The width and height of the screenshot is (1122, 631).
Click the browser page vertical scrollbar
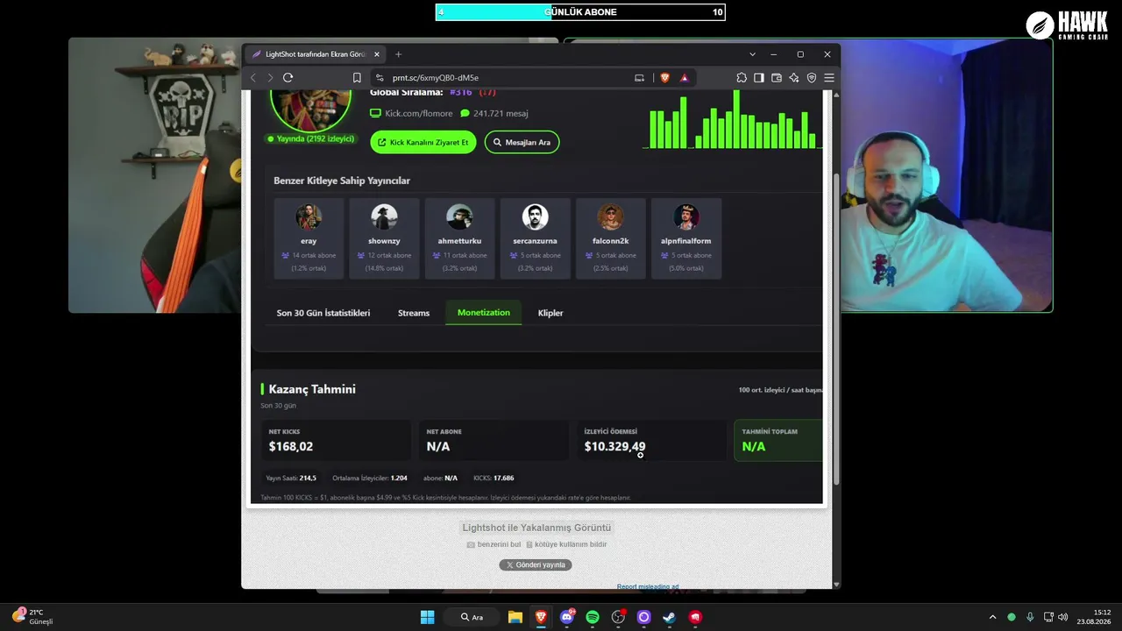[x=836, y=329]
